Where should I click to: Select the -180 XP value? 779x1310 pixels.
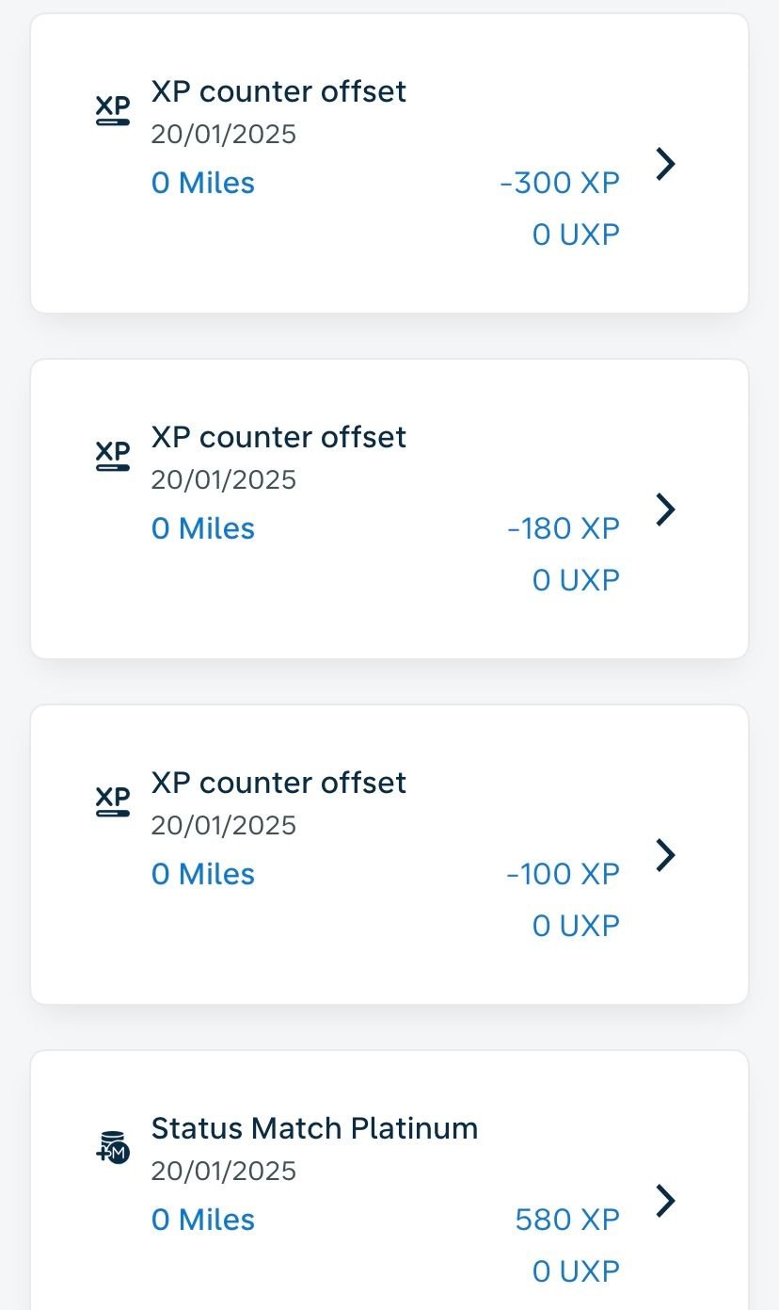coord(564,528)
